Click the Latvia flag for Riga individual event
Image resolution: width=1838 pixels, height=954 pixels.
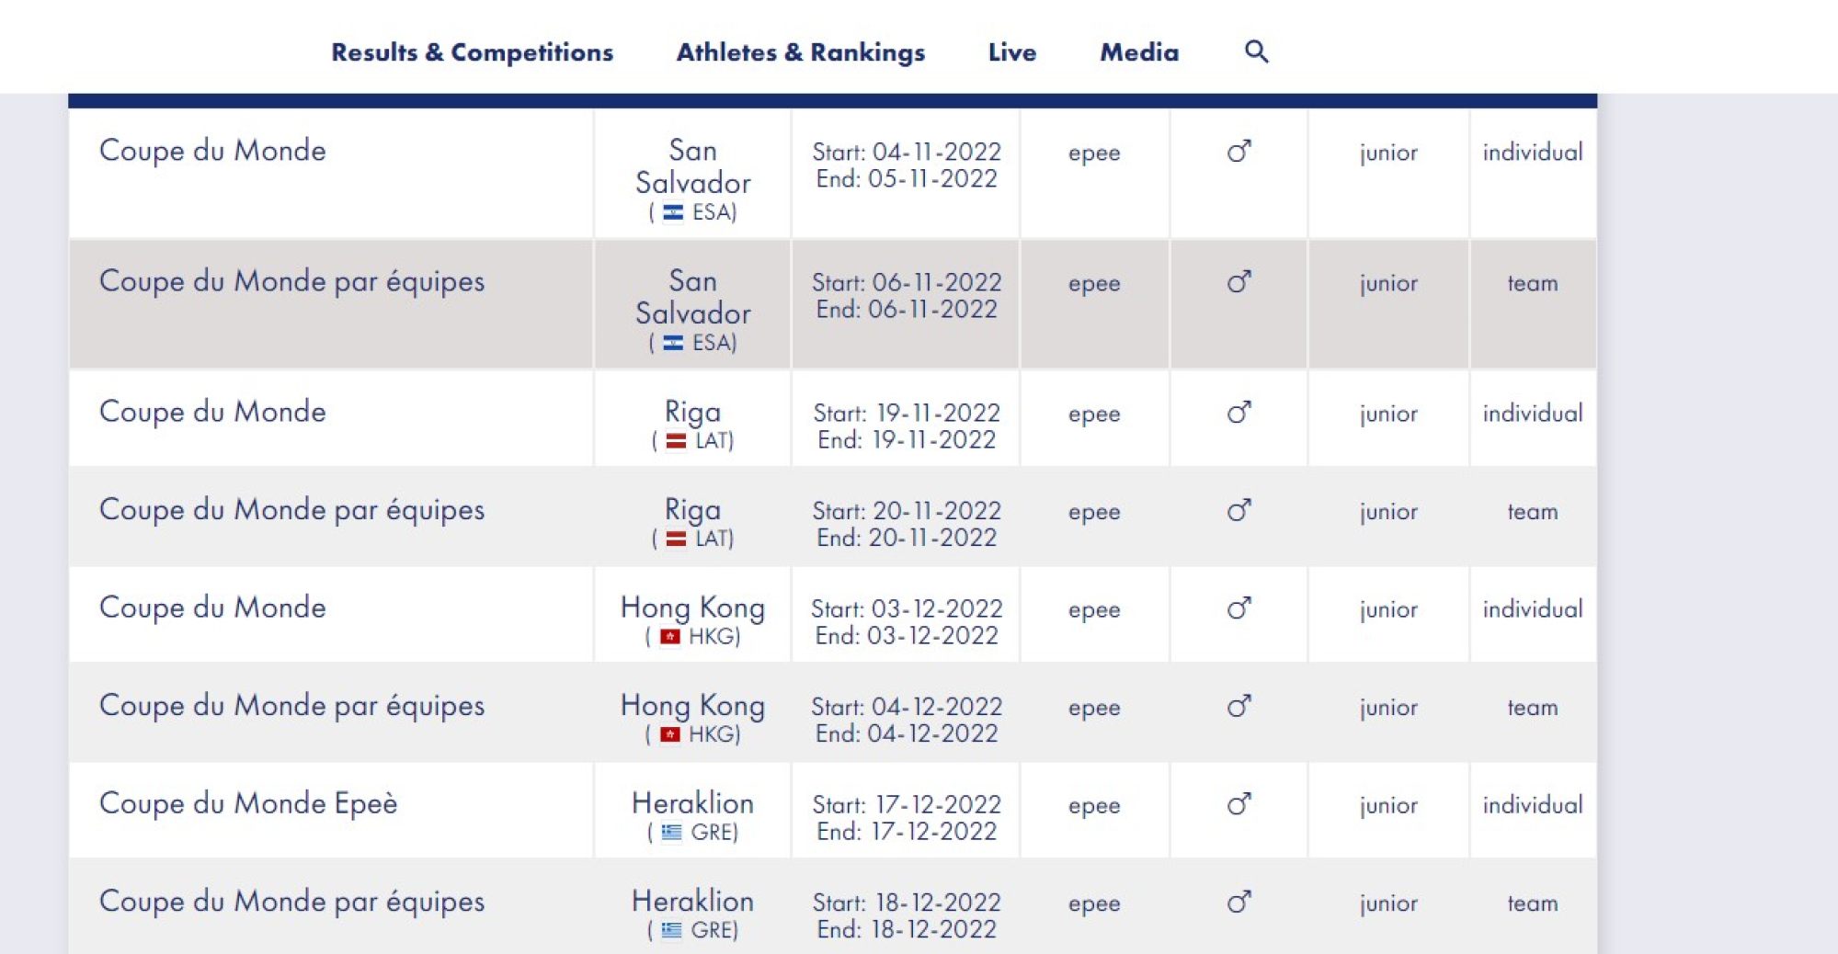(676, 441)
